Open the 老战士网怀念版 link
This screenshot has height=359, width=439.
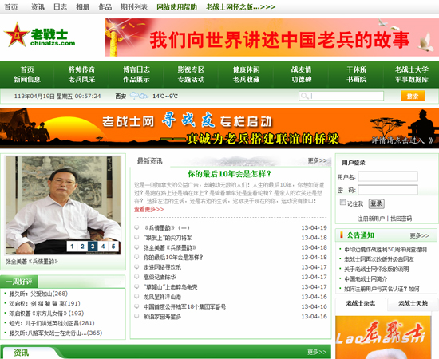coord(240,6)
